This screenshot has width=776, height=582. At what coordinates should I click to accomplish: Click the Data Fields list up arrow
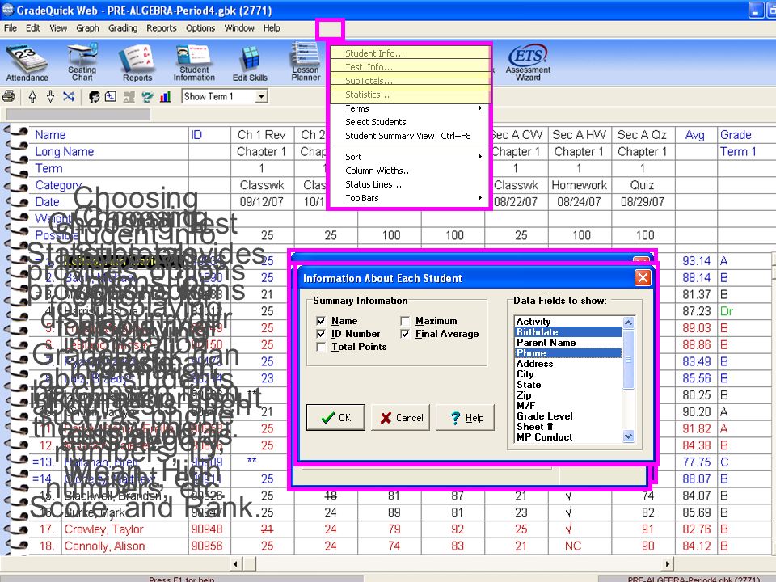[629, 323]
